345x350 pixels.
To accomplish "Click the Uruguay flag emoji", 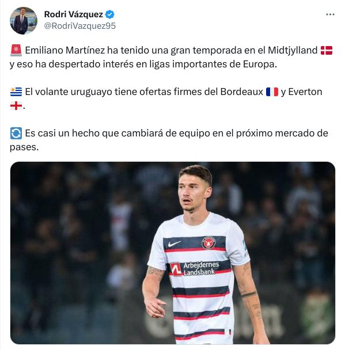I will pos(16,92).
